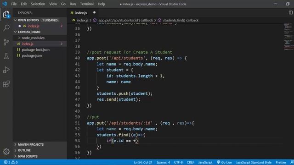Click the students.push(student); line

point(124,93)
